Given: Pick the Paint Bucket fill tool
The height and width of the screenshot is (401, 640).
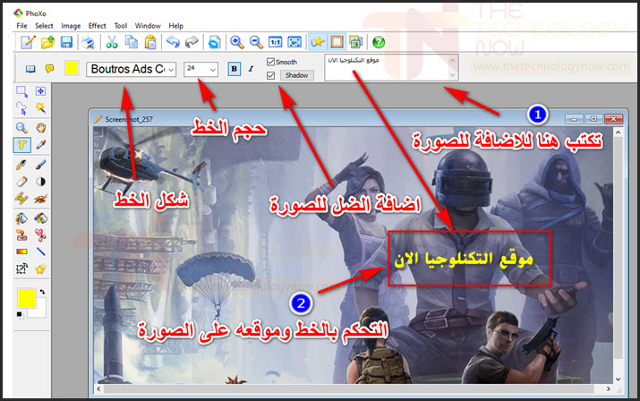Looking at the screenshot, I should click(x=21, y=218).
